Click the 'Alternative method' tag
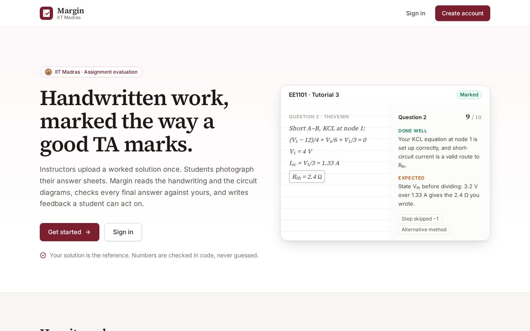 pyautogui.click(x=424, y=230)
